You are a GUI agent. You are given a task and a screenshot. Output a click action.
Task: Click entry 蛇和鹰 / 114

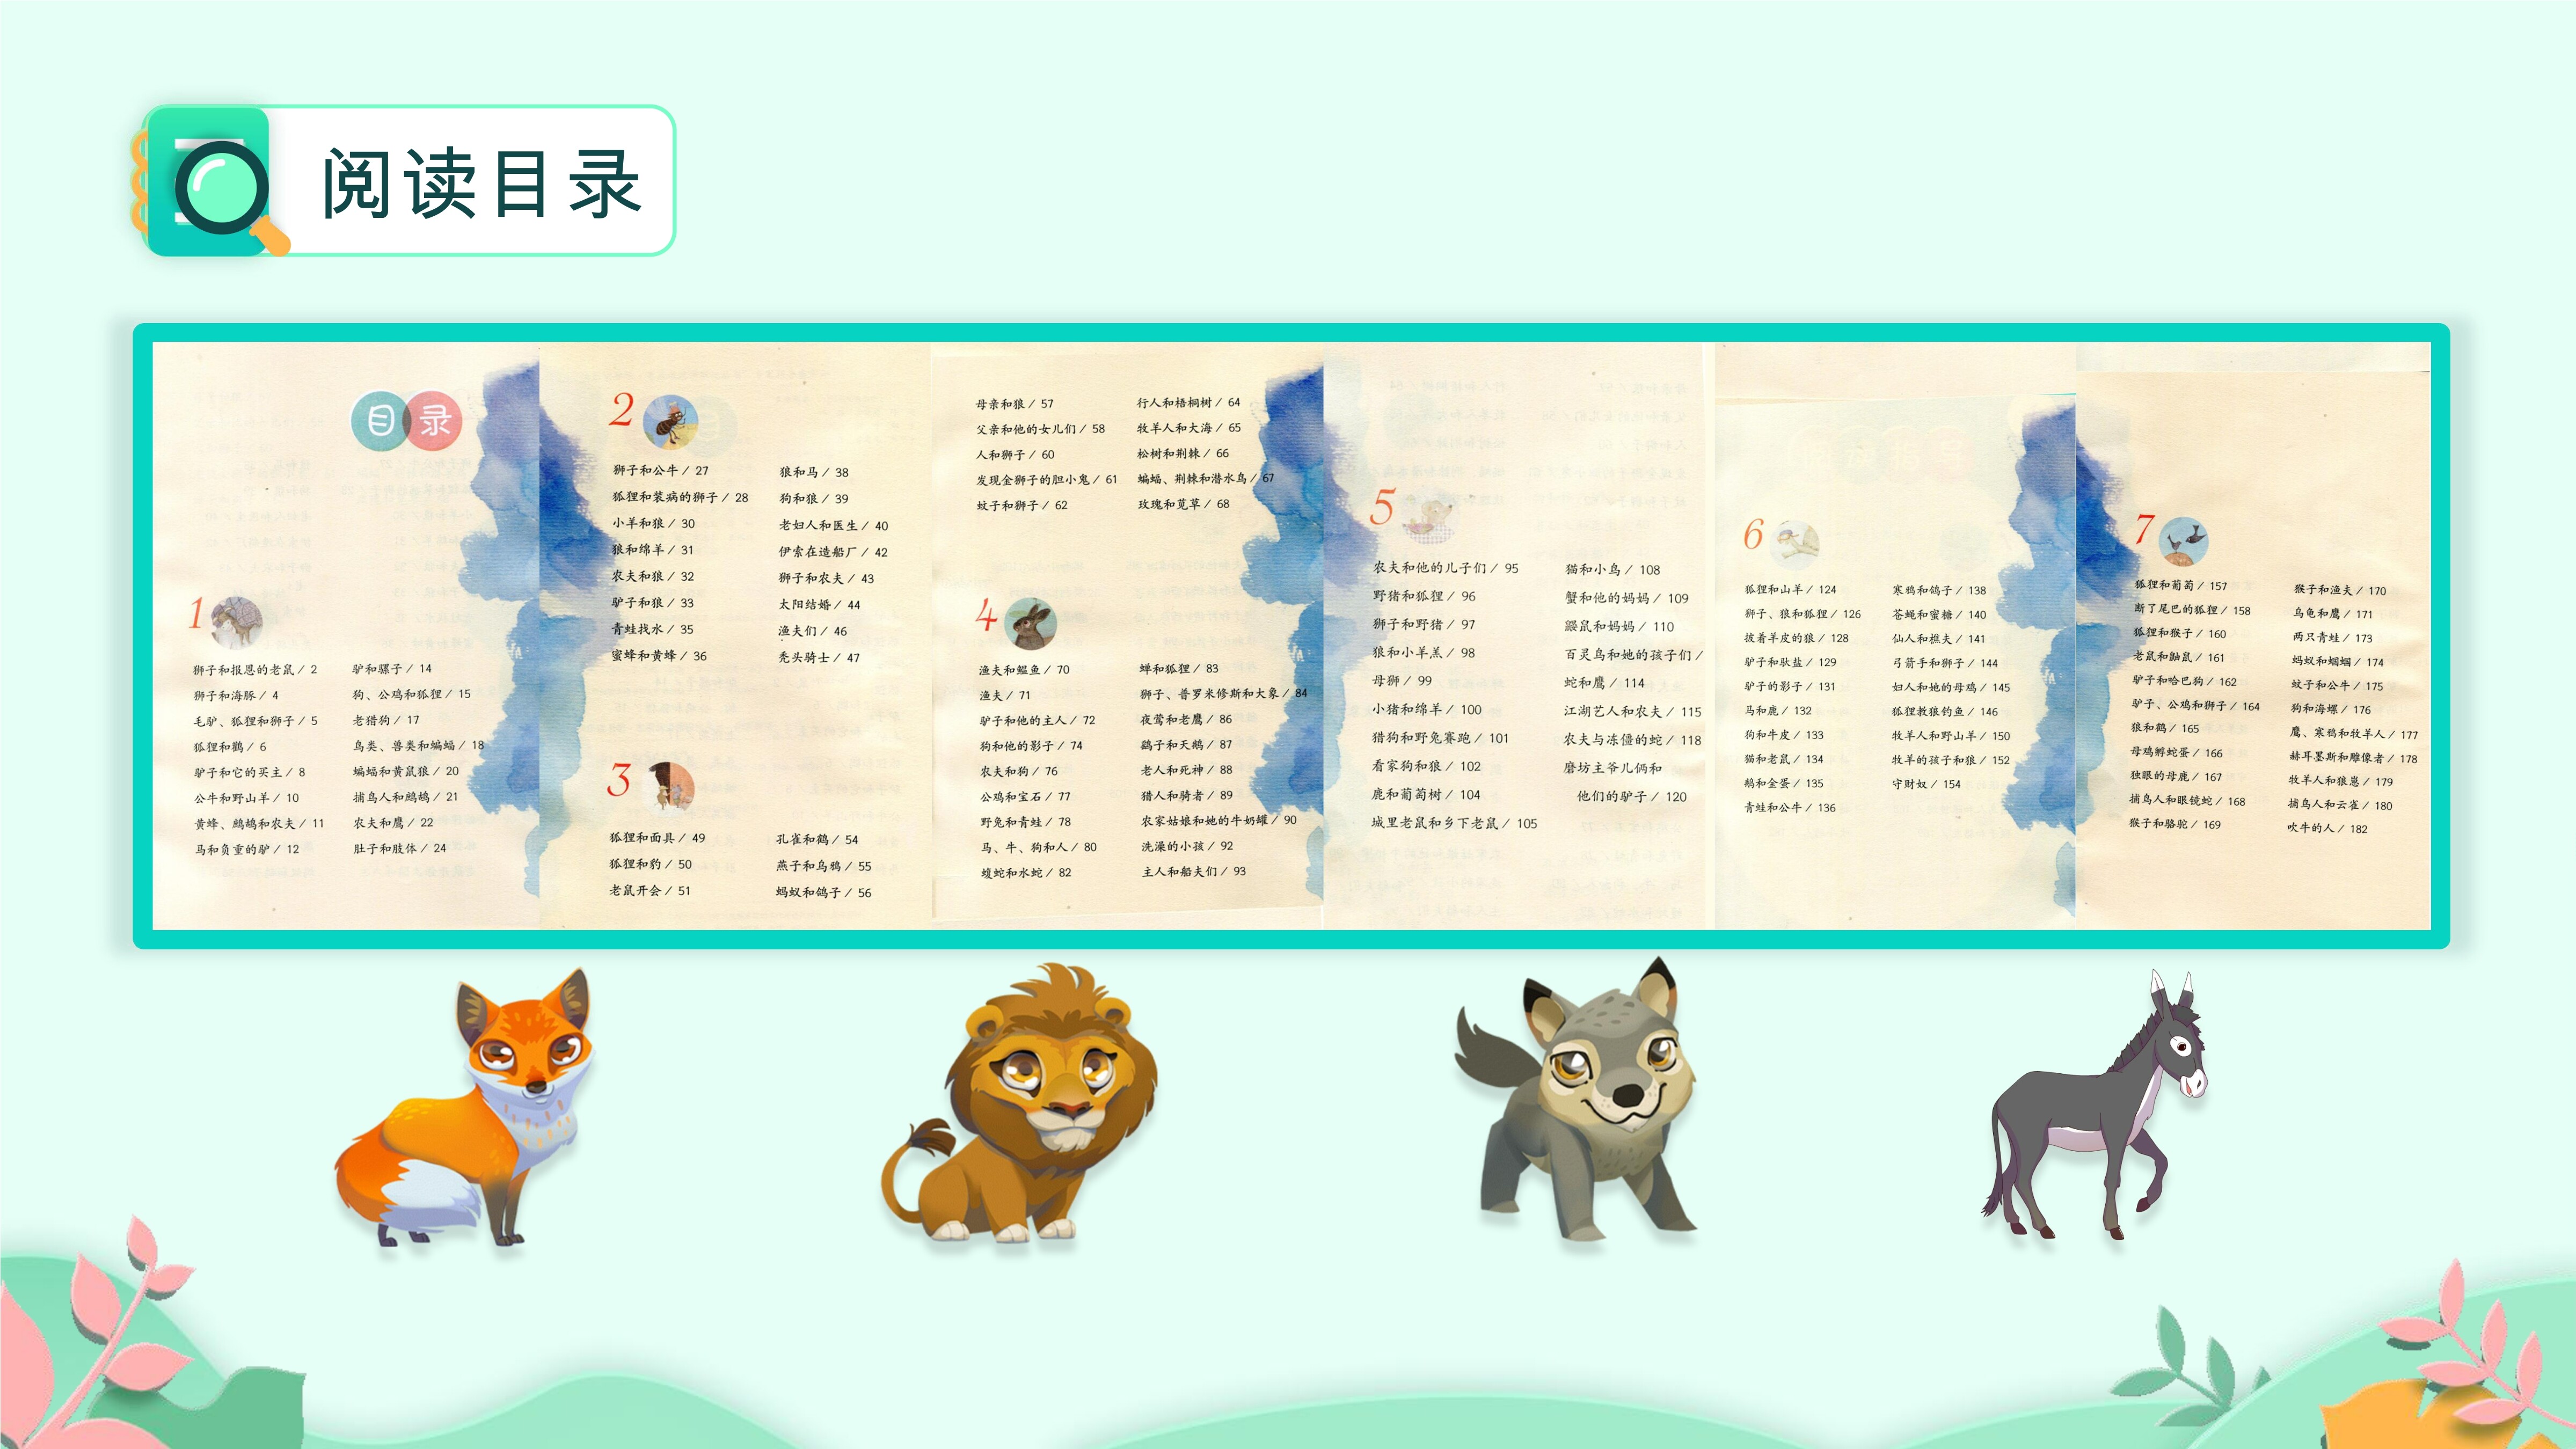point(1604,683)
